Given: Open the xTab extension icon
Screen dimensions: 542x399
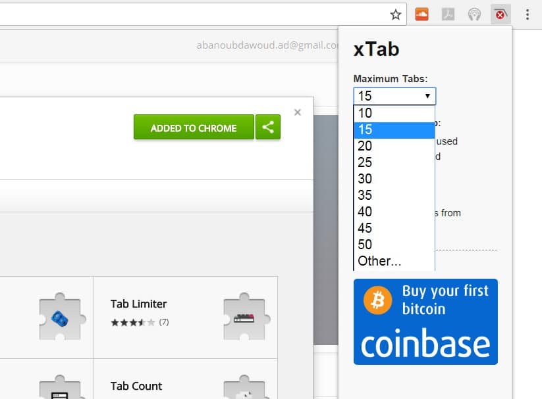Looking at the screenshot, I should click(500, 13).
